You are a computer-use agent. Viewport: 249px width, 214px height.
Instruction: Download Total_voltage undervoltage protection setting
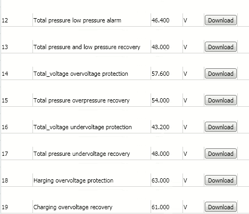[221, 127]
